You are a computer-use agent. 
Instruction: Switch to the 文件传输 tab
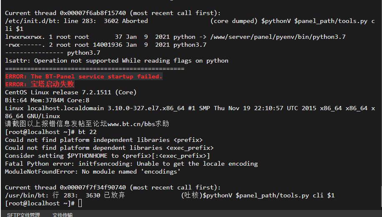click(x=63, y=214)
